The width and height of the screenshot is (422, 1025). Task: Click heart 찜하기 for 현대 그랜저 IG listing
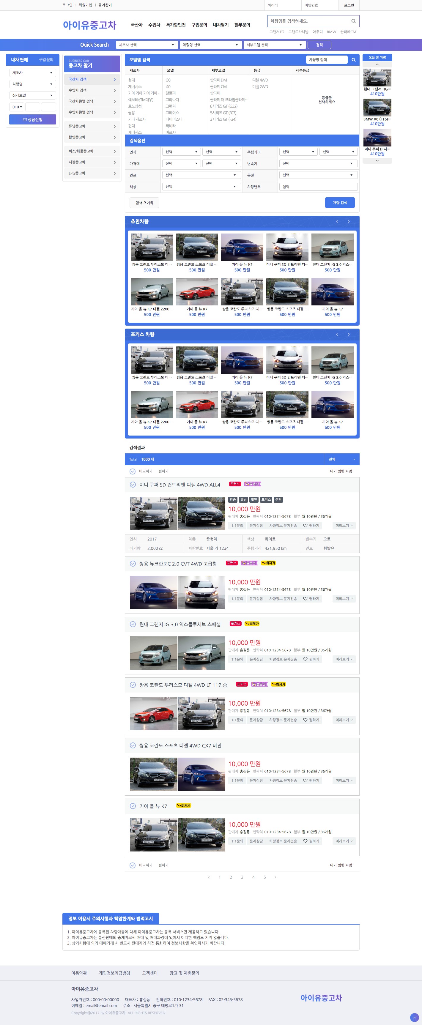point(311,659)
